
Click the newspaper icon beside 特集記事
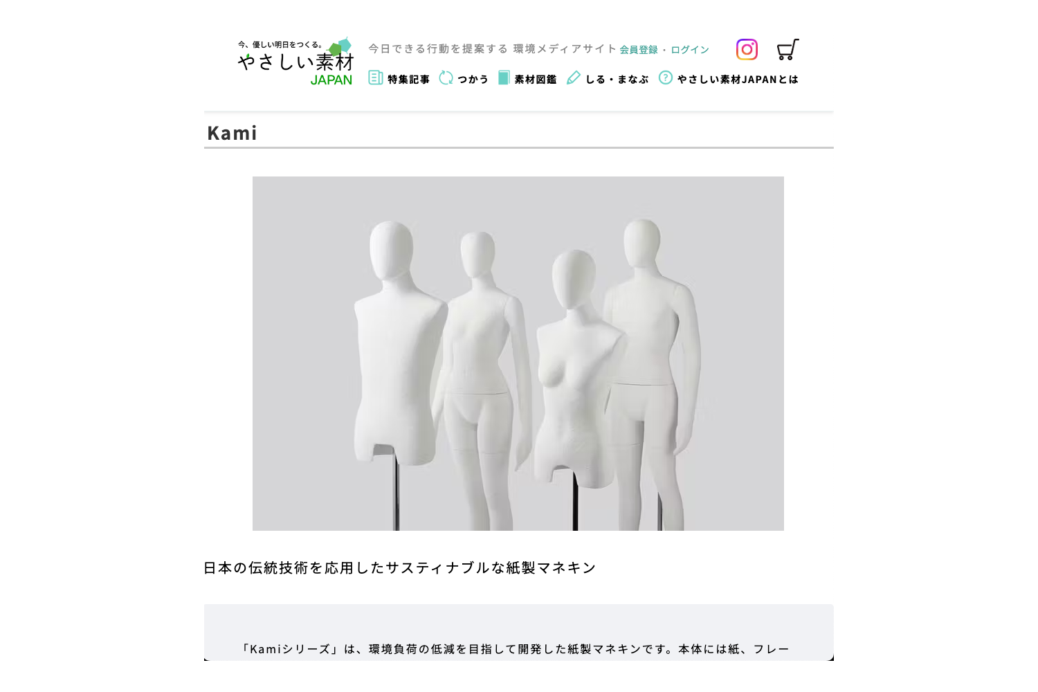click(376, 78)
